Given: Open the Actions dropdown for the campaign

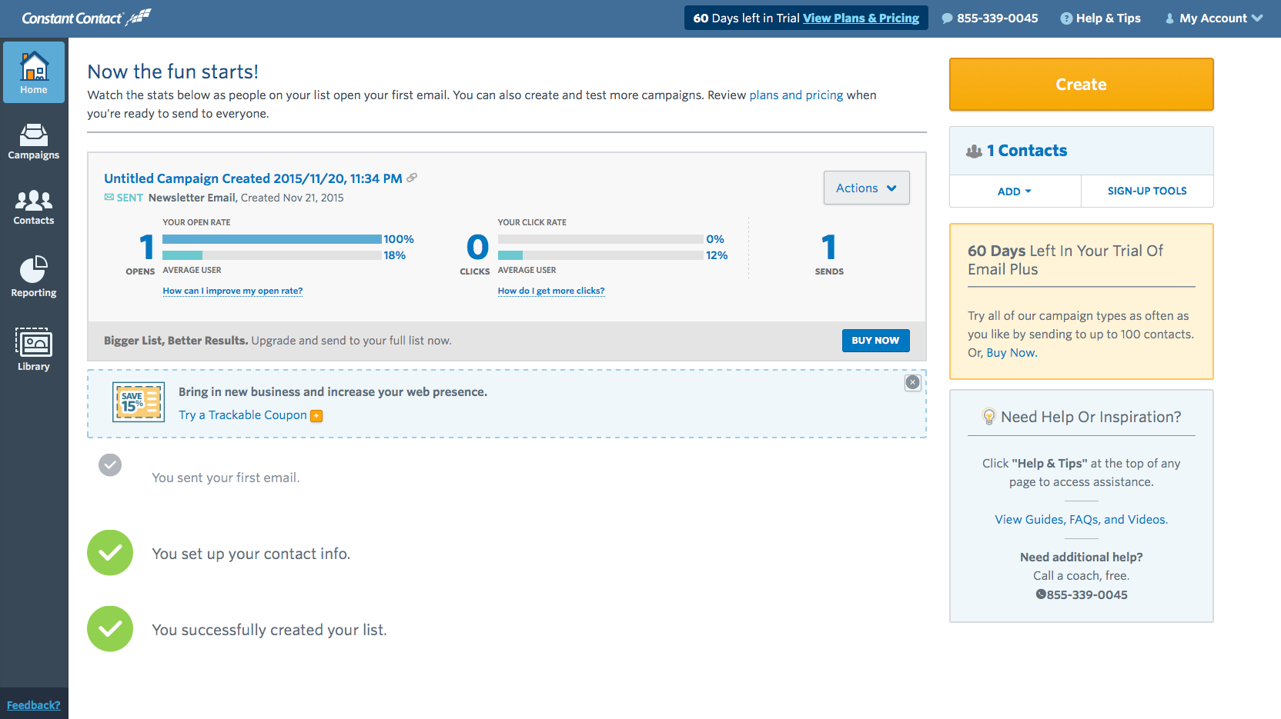Looking at the screenshot, I should (866, 188).
